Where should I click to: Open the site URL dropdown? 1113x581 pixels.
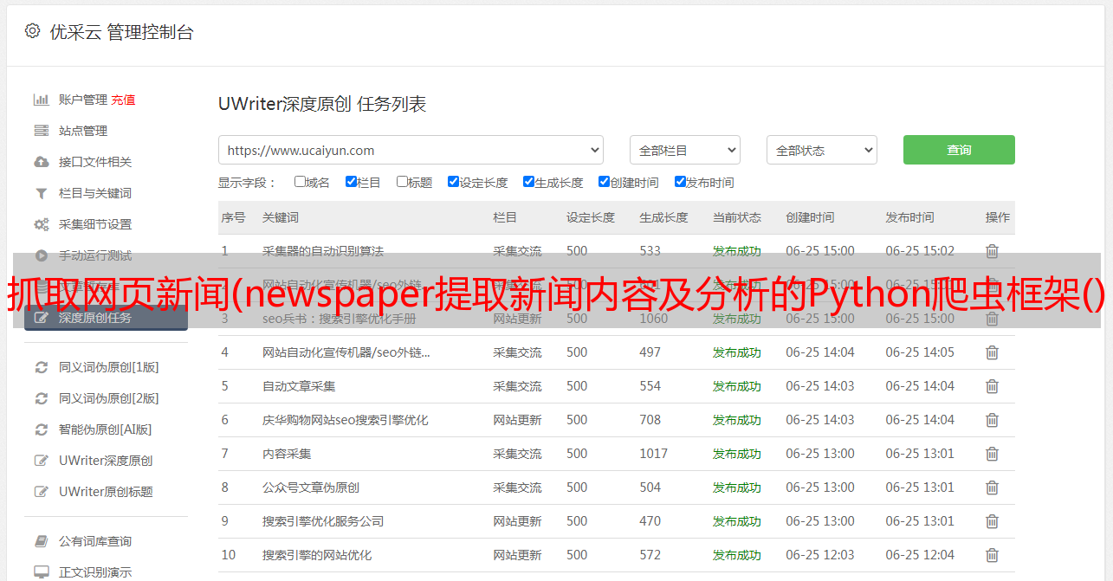pos(411,150)
